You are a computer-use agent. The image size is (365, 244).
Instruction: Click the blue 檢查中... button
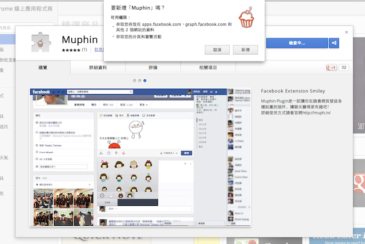tap(297, 43)
